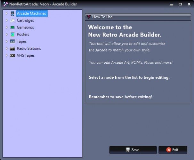The image size is (194, 160).
Task: Expand the Gamebros tree node
Action: pos(6,28)
